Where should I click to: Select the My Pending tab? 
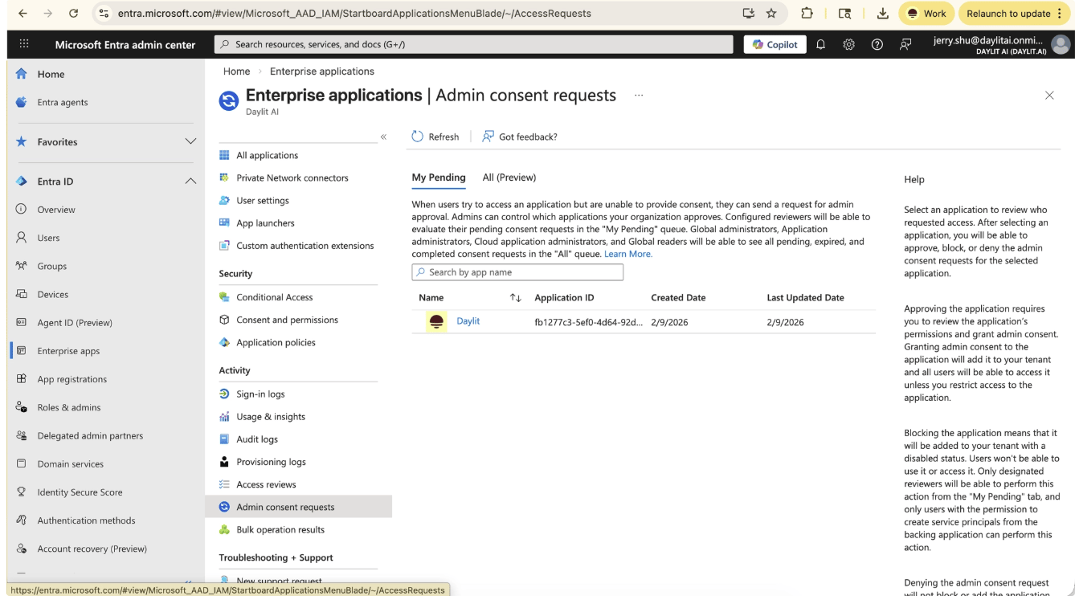[439, 178]
